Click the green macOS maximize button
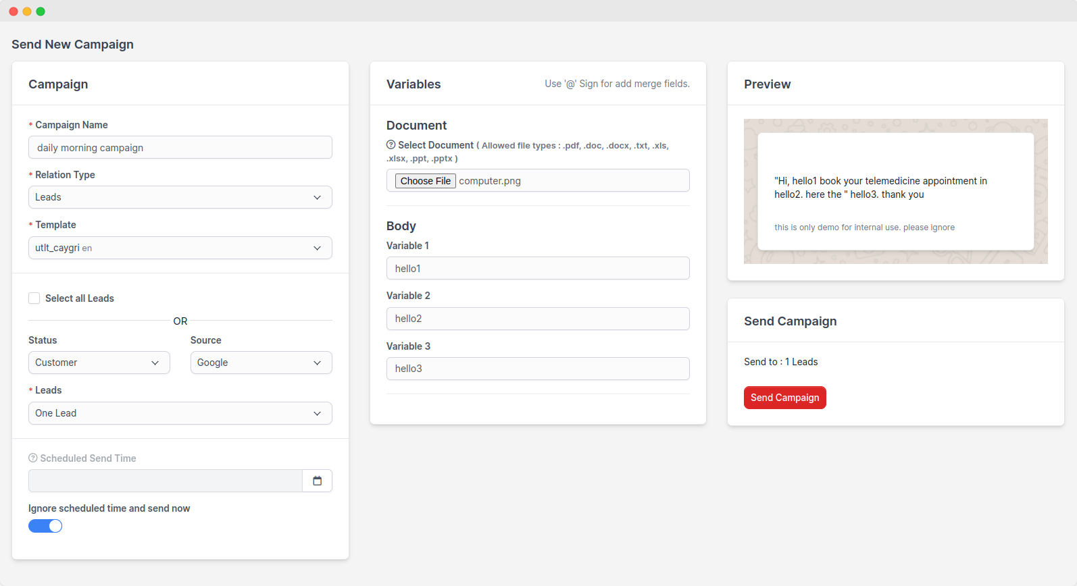The height and width of the screenshot is (586, 1077). (x=41, y=11)
